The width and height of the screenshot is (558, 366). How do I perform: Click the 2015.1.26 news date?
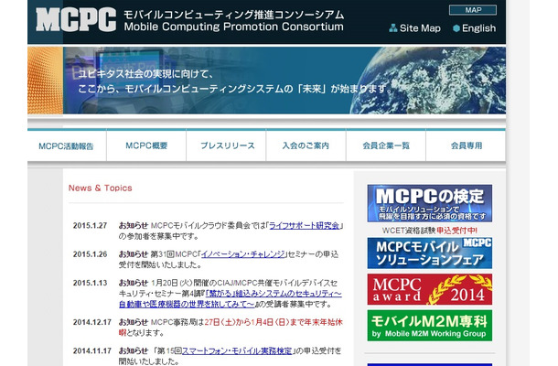tap(90, 254)
